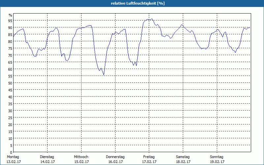264x165 pixels.
Task: Click the date '19.02.17'
Action: point(217,162)
